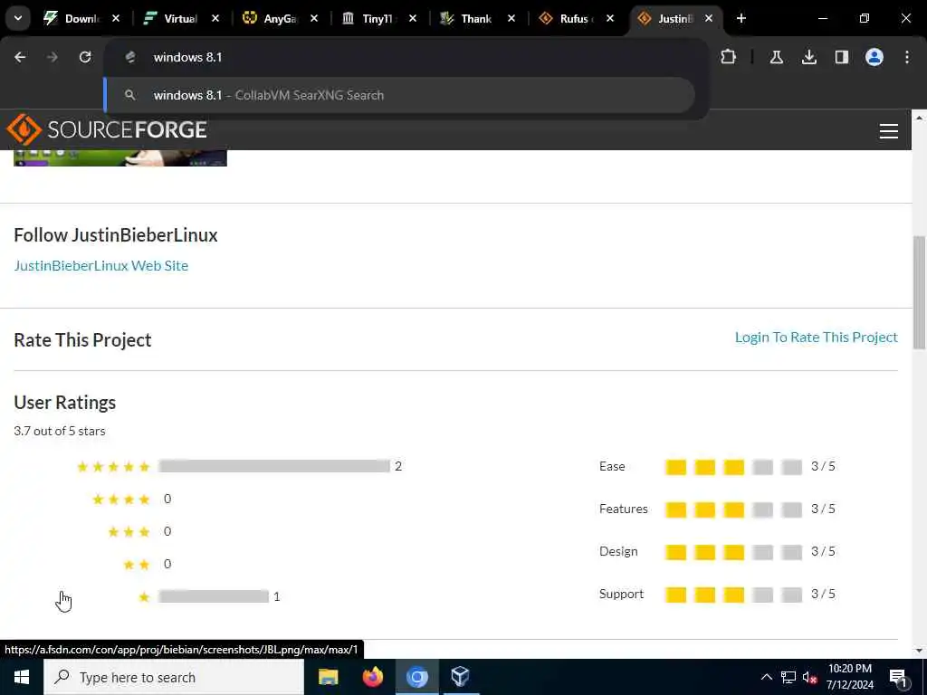Click the forward navigation arrow
The image size is (927, 695).
[x=53, y=57]
